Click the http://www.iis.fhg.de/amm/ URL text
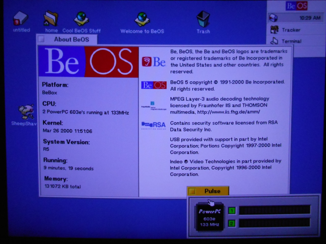 [x=228, y=112]
